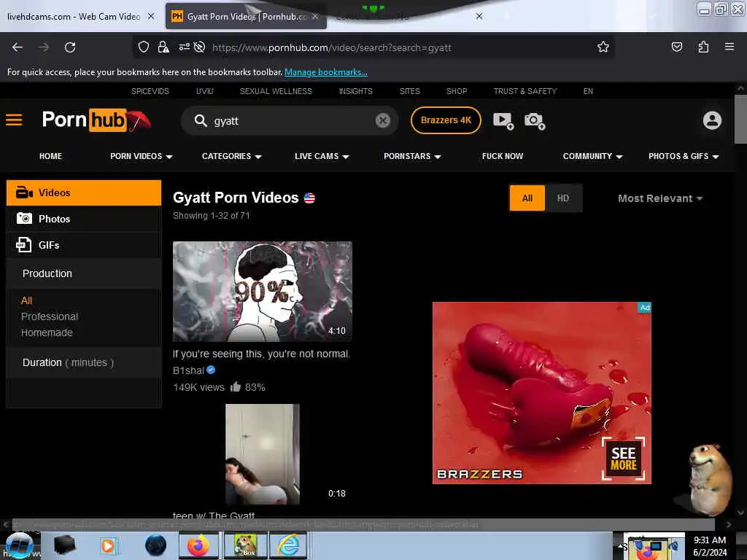The image size is (747, 560).
Task: Open the tracking protection shield icon
Action: click(x=144, y=47)
